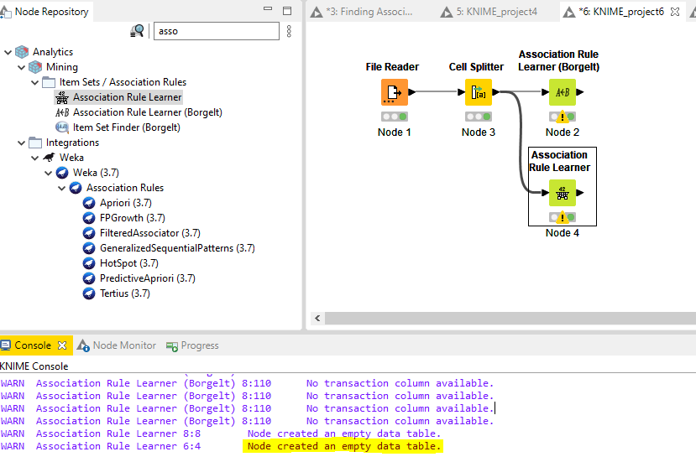The image size is (696, 462).
Task: Select PredictiveApriori (3.7) entry
Action: click(148, 278)
